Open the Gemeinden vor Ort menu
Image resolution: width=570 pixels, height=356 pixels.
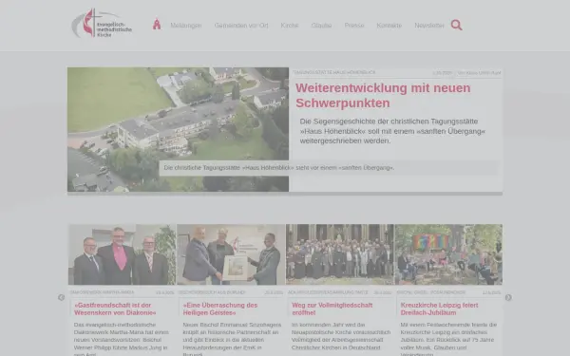241,26
